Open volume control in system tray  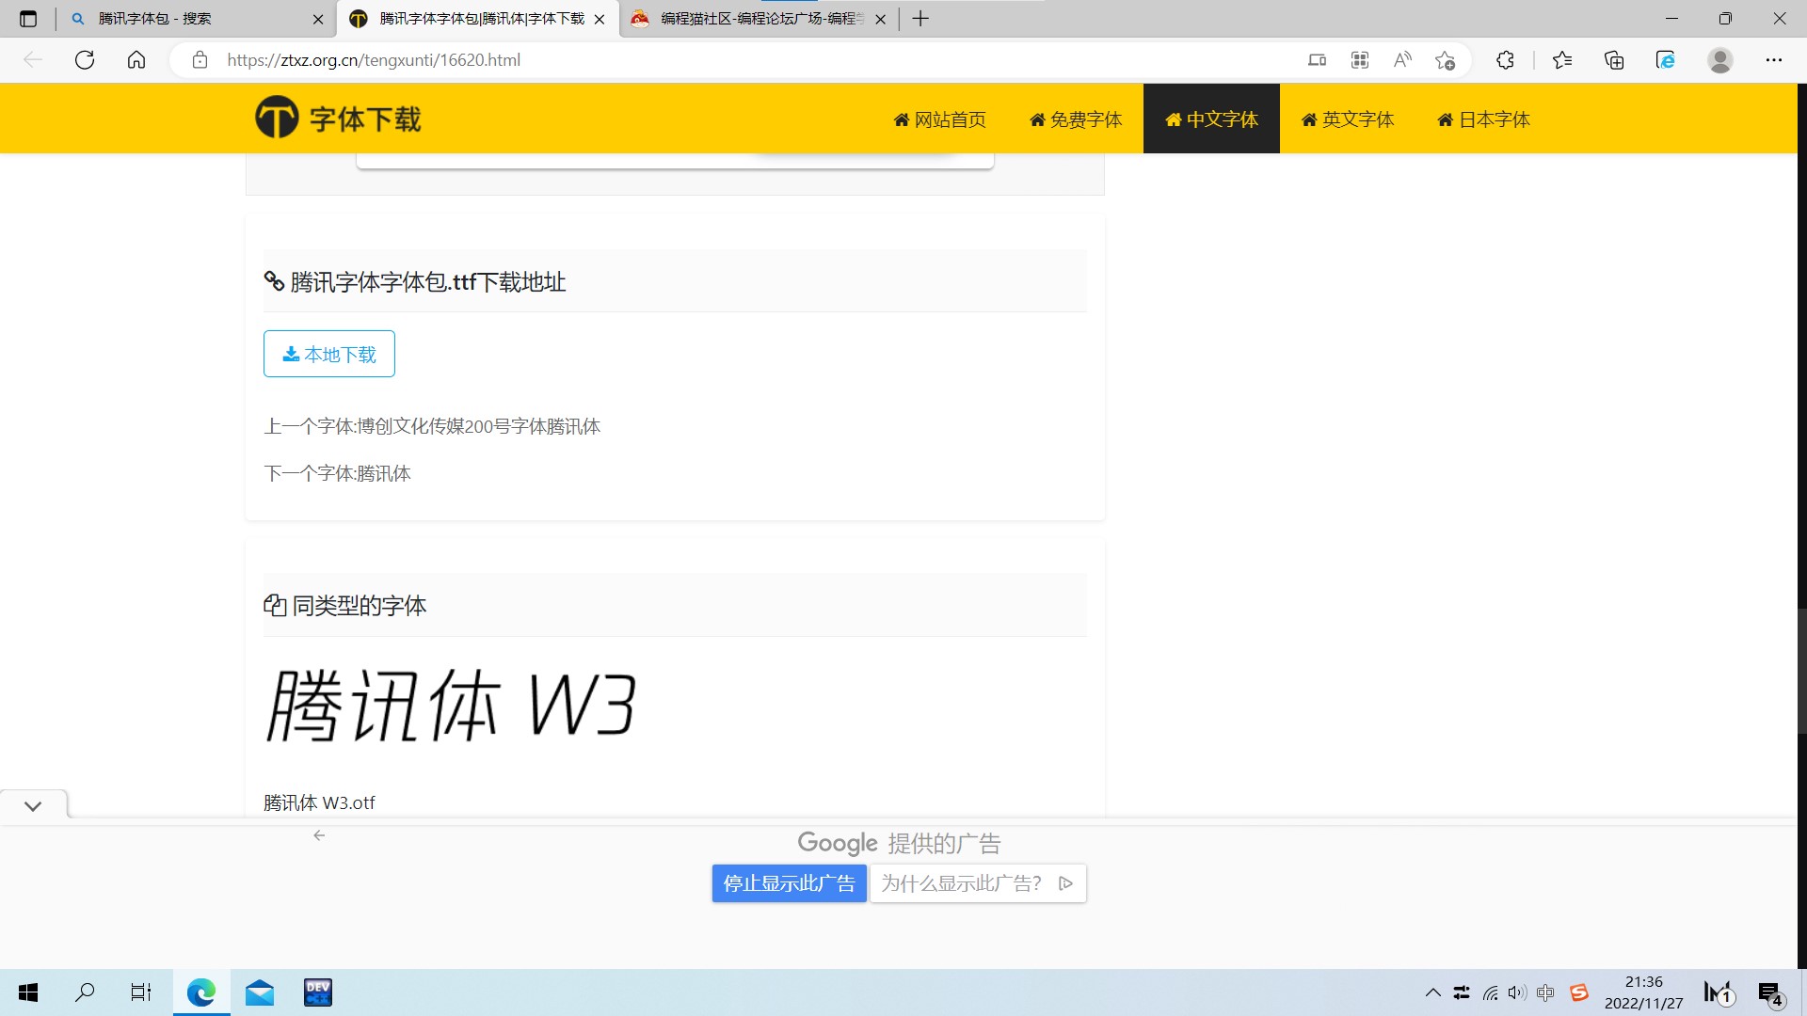tap(1517, 992)
